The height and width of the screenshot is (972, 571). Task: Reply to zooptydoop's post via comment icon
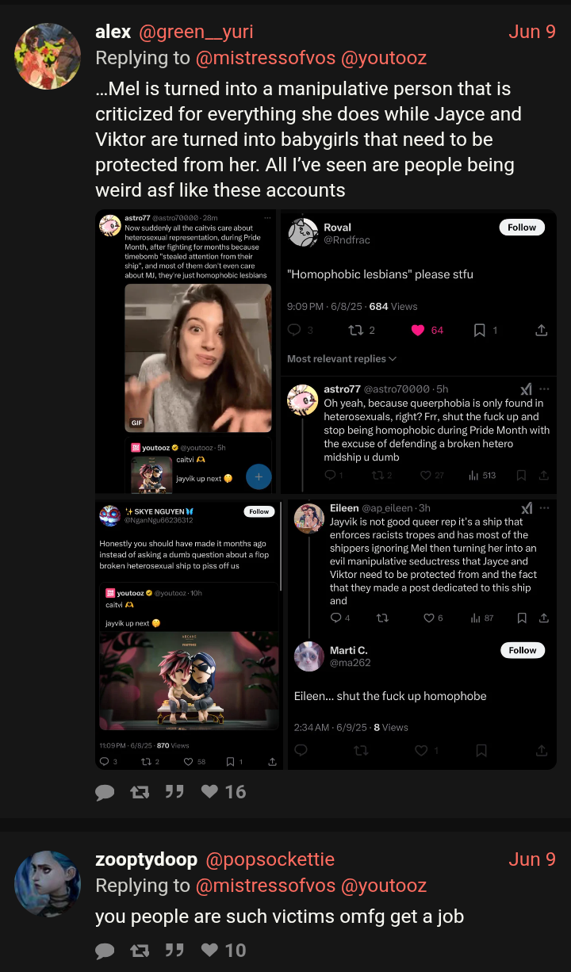pyautogui.click(x=105, y=951)
